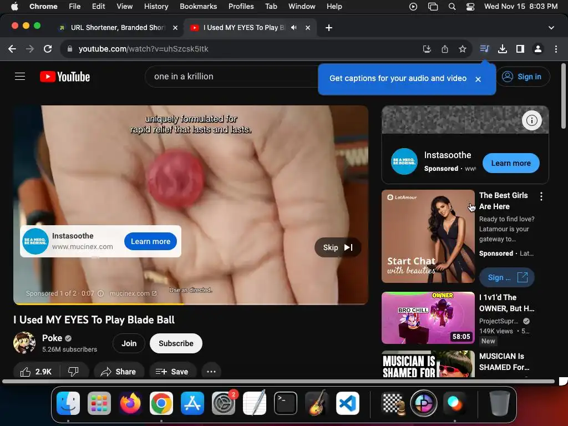The height and width of the screenshot is (426, 568).
Task: Reload the current page
Action: 48,49
